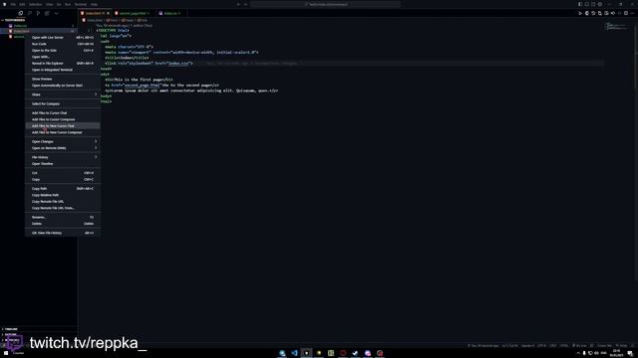Screen dimensions: 638x358
Task: Click the taskbar clock and date
Action: pos(616,353)
